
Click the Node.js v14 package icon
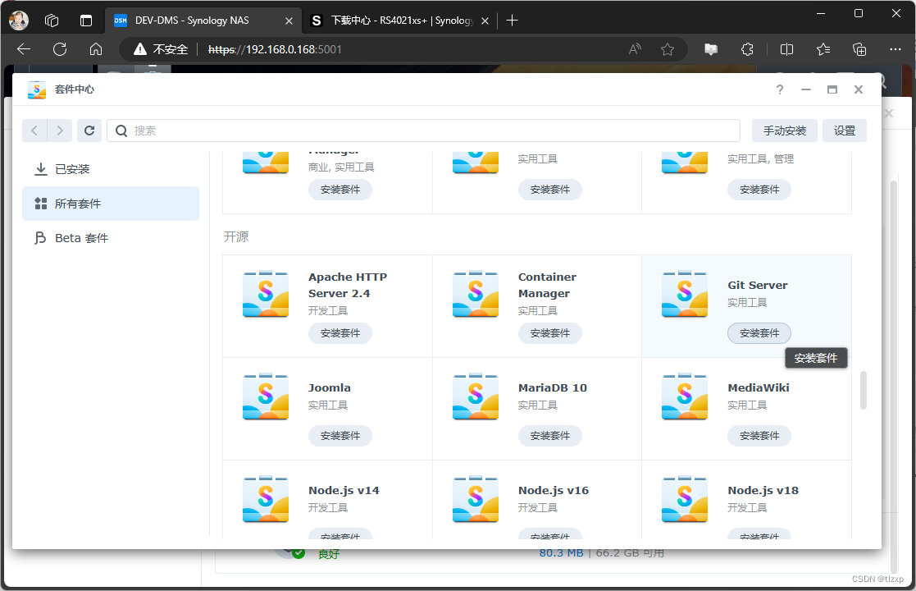[265, 498]
